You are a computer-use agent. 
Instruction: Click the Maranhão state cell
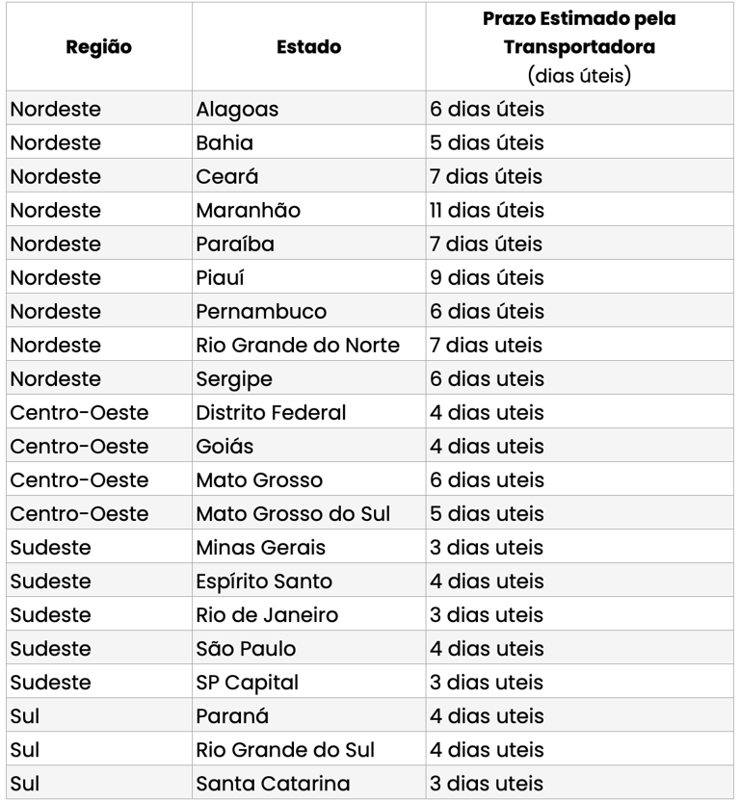(x=249, y=211)
